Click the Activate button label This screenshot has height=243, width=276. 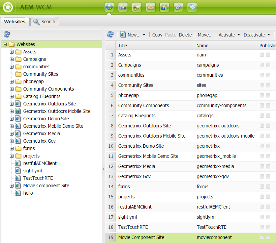(x=227, y=35)
